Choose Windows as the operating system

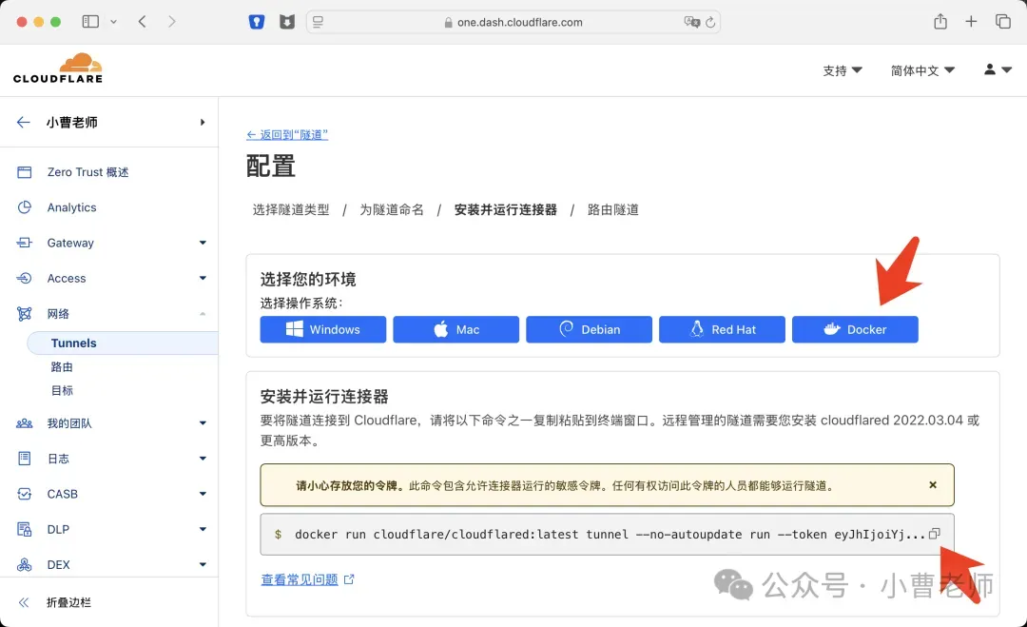[x=322, y=329]
